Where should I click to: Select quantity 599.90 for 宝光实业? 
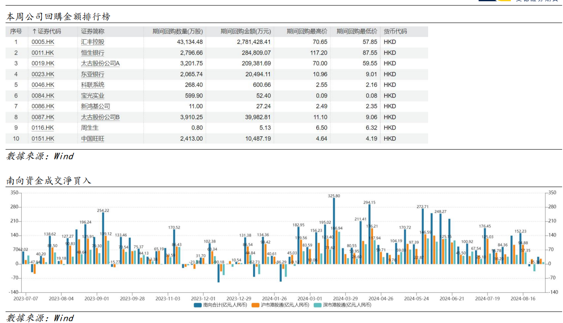tap(194, 96)
